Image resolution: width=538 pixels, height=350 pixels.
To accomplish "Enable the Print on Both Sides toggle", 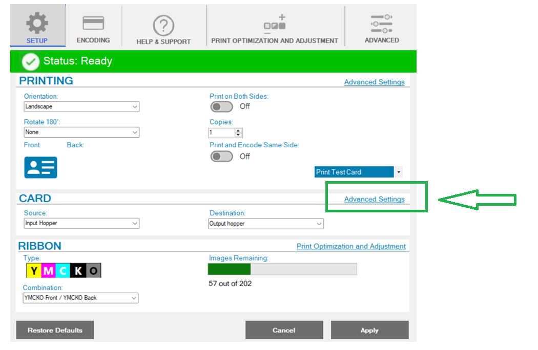I will [221, 106].
